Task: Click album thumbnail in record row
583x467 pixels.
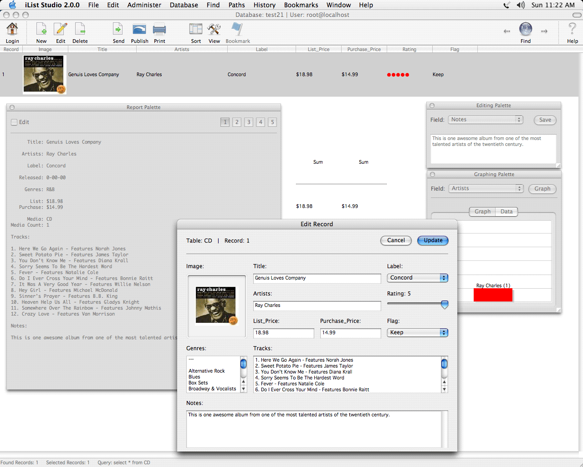Action: tap(45, 75)
